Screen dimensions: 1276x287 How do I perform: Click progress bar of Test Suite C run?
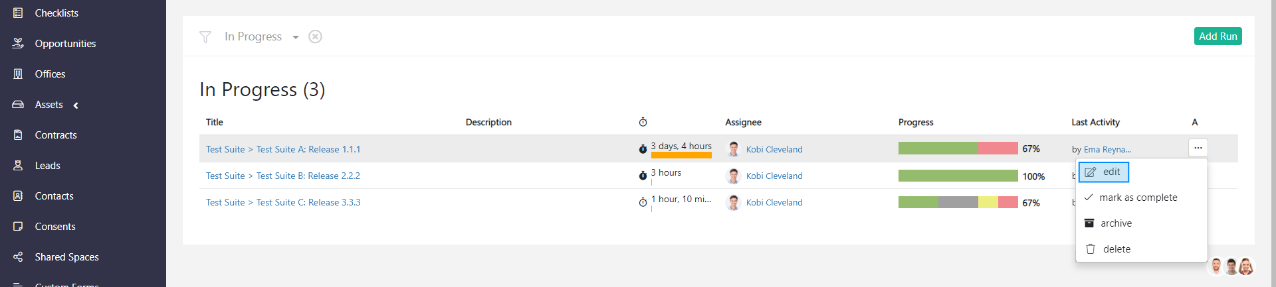coord(958,202)
